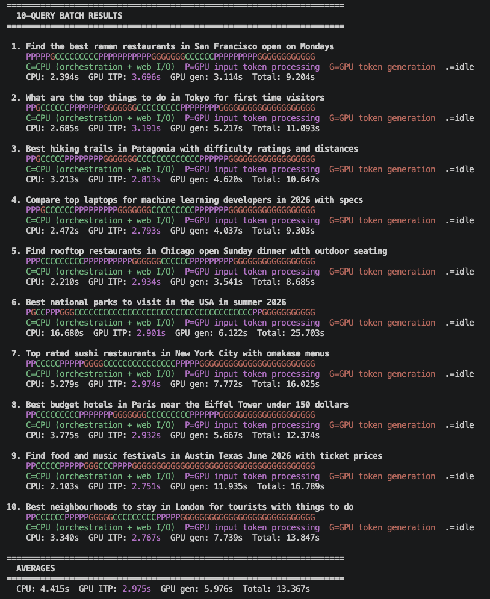The height and width of the screenshot is (599, 490).
Task: Select the New York sushi omakase query
Action: click(177, 353)
